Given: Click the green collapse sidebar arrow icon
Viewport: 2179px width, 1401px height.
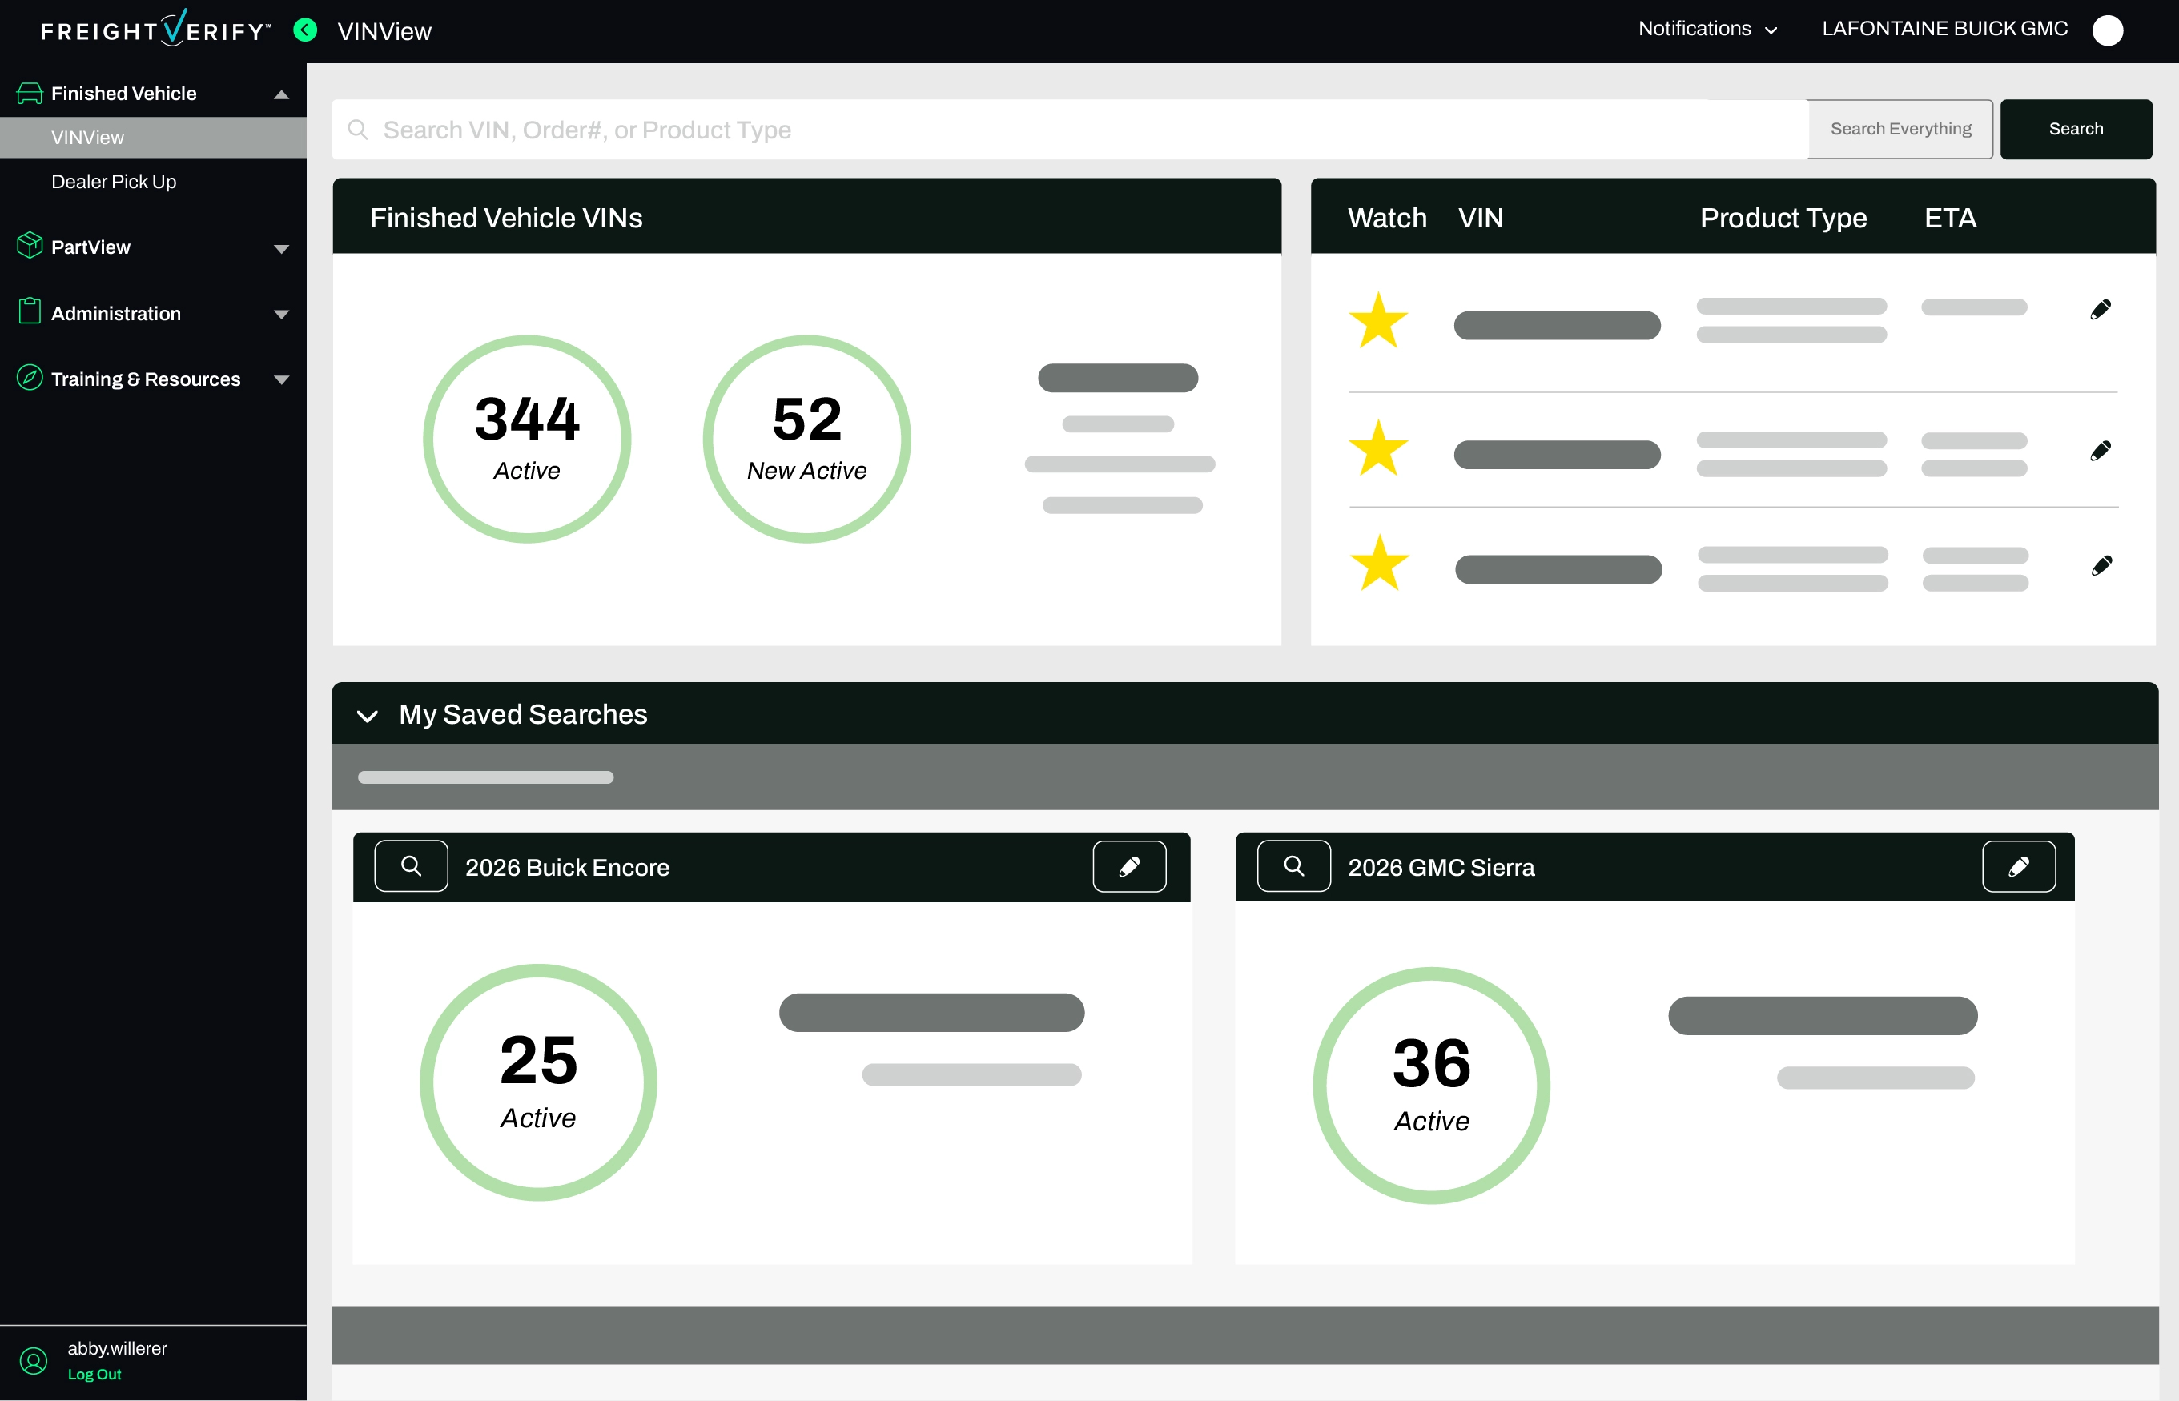Looking at the screenshot, I should [306, 30].
